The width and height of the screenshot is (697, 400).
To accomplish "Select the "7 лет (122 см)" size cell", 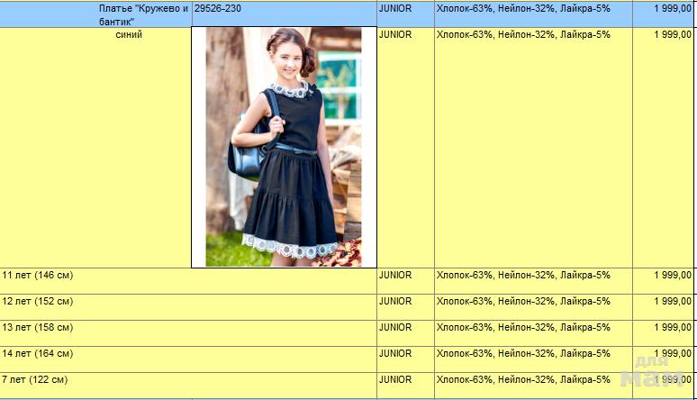I will coord(34,379).
